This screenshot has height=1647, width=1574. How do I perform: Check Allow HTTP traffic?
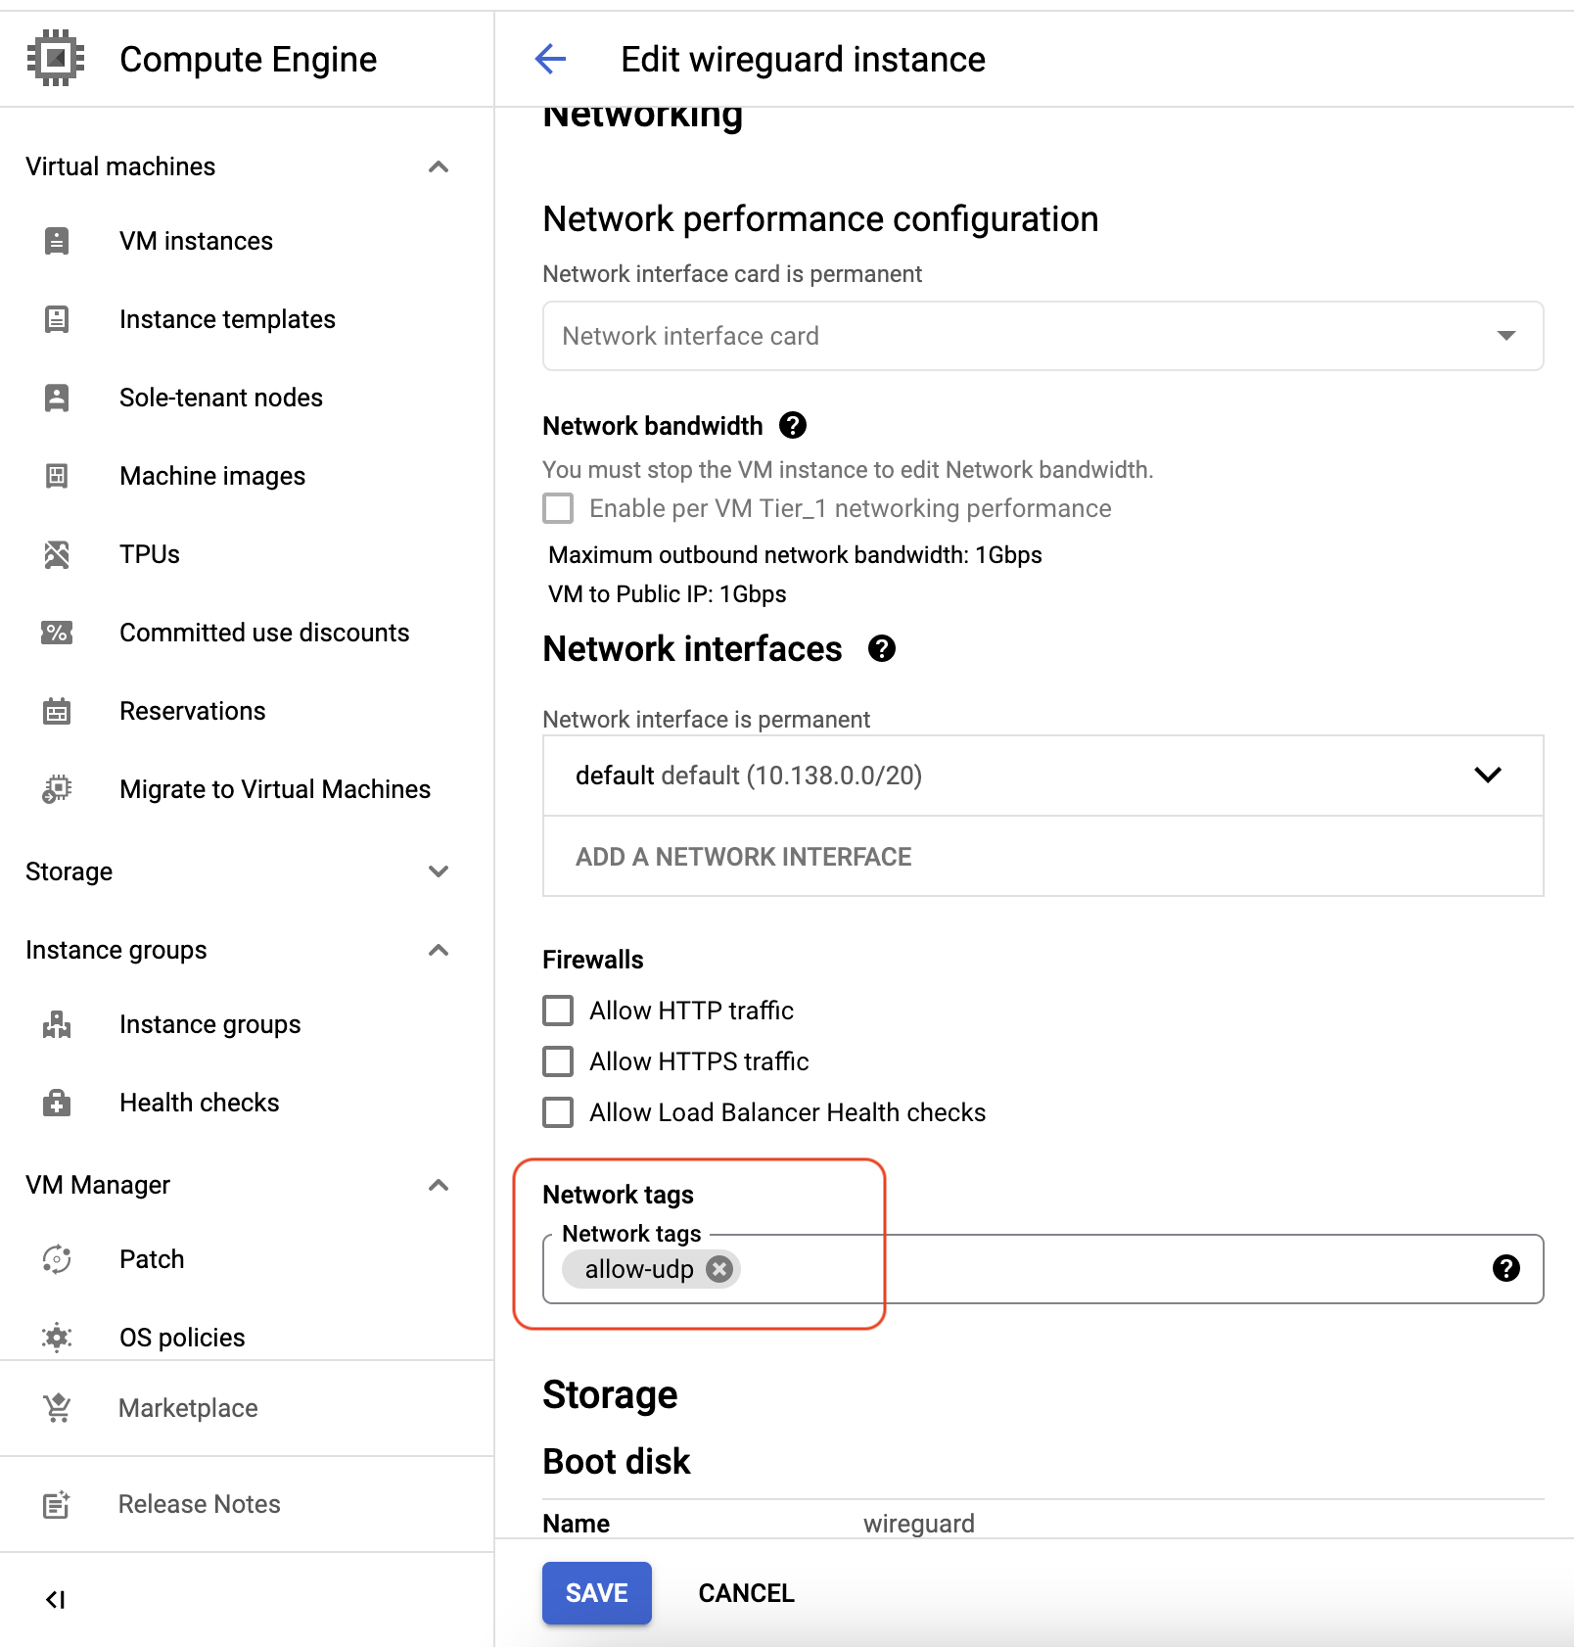coord(558,1011)
